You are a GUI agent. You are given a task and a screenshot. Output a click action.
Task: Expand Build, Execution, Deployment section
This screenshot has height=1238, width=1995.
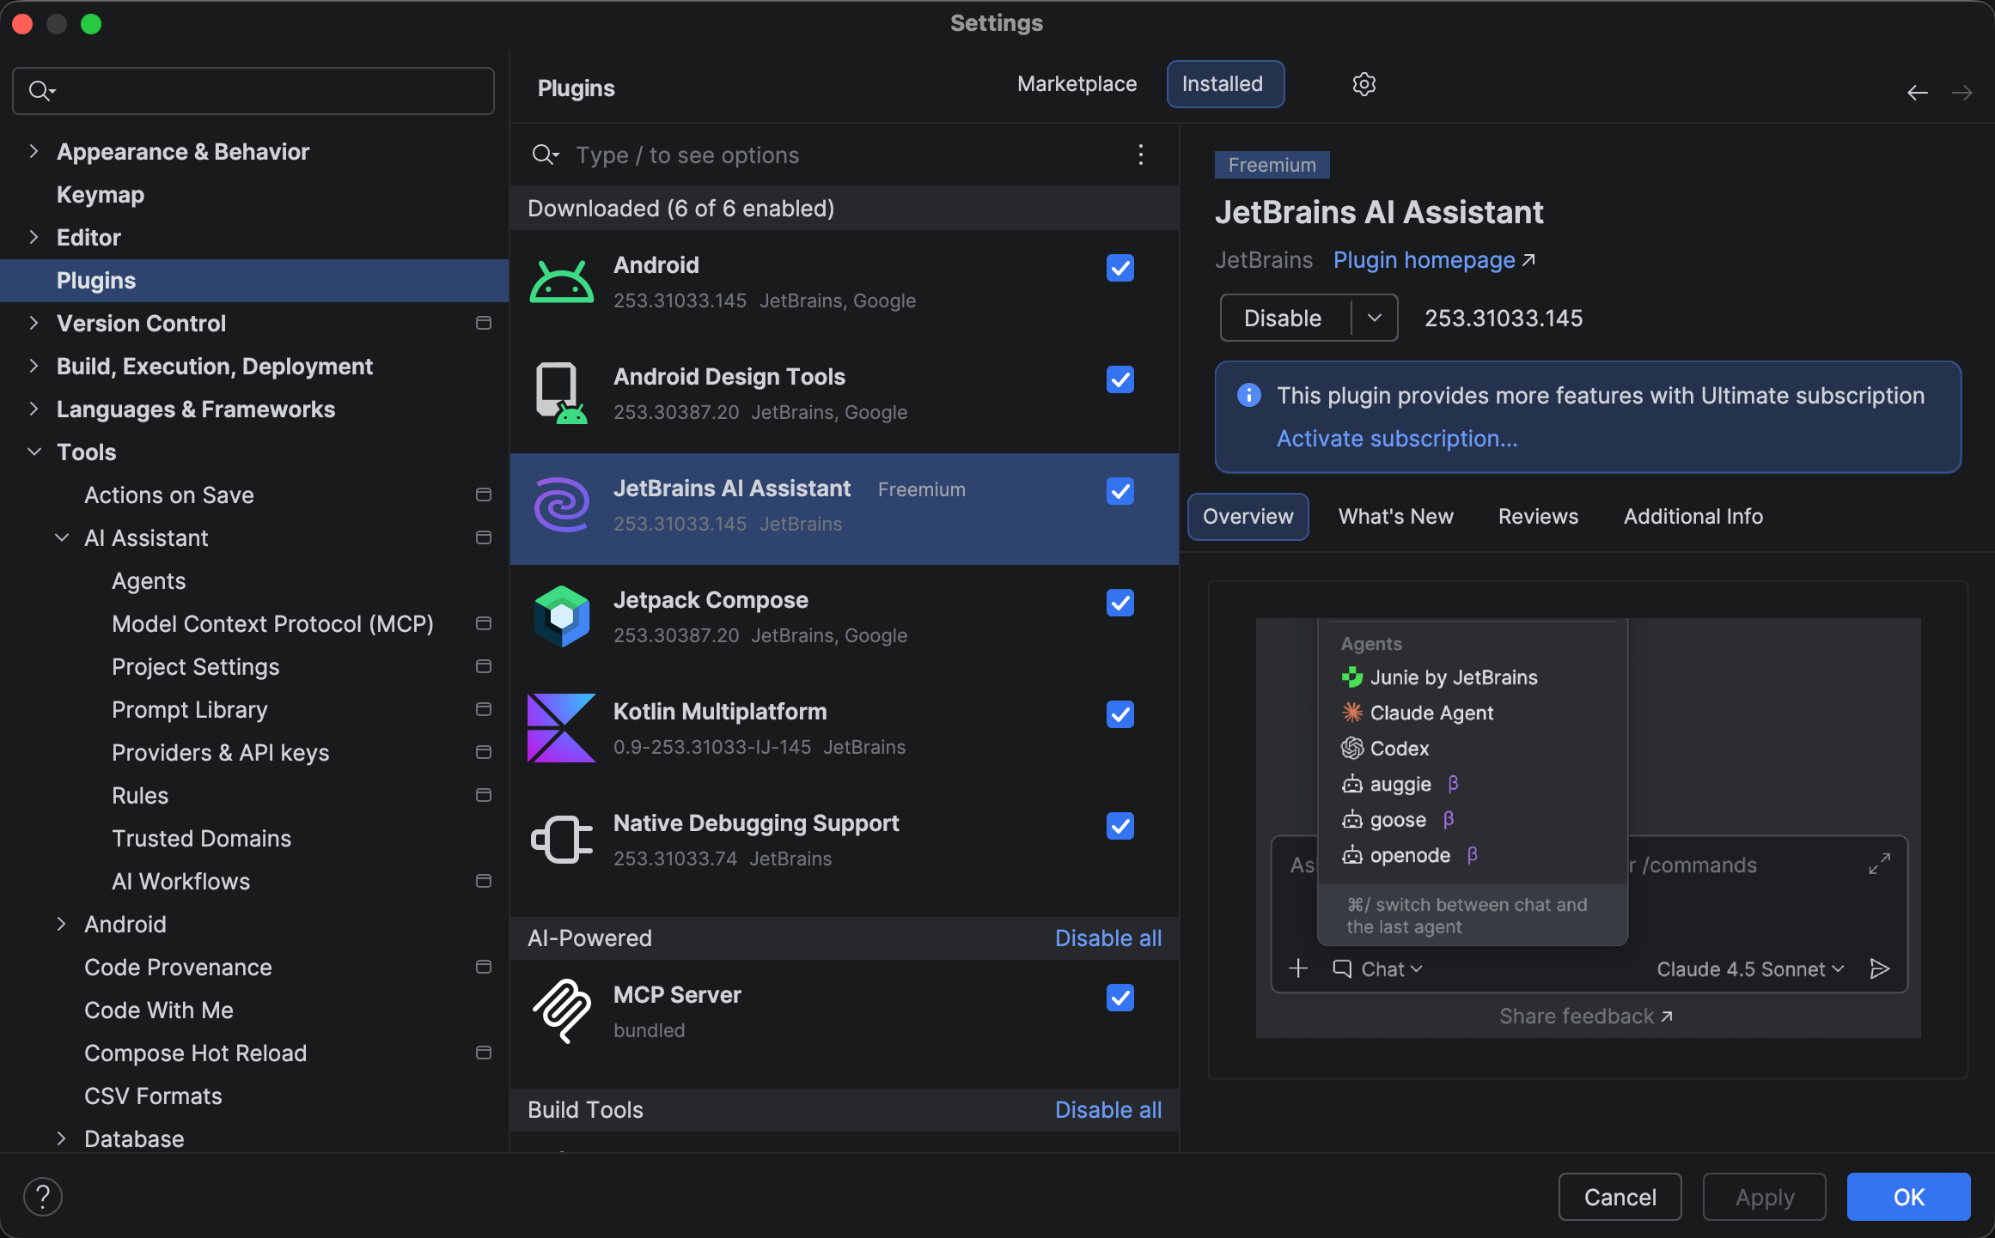34,366
